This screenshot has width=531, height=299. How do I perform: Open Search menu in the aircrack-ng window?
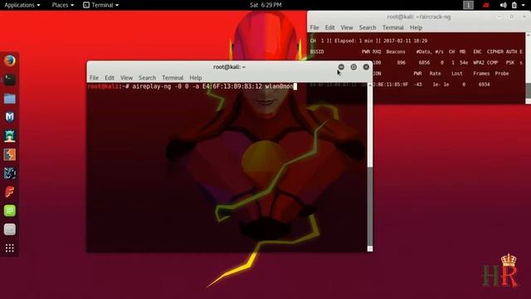pos(368,27)
